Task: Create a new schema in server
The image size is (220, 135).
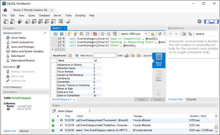Action: pos(28,21)
